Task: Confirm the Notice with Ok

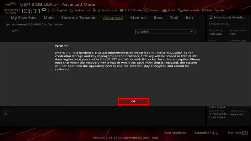Action: (133, 101)
